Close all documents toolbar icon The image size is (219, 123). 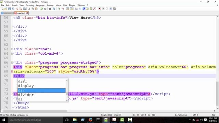[x=21, y=9]
